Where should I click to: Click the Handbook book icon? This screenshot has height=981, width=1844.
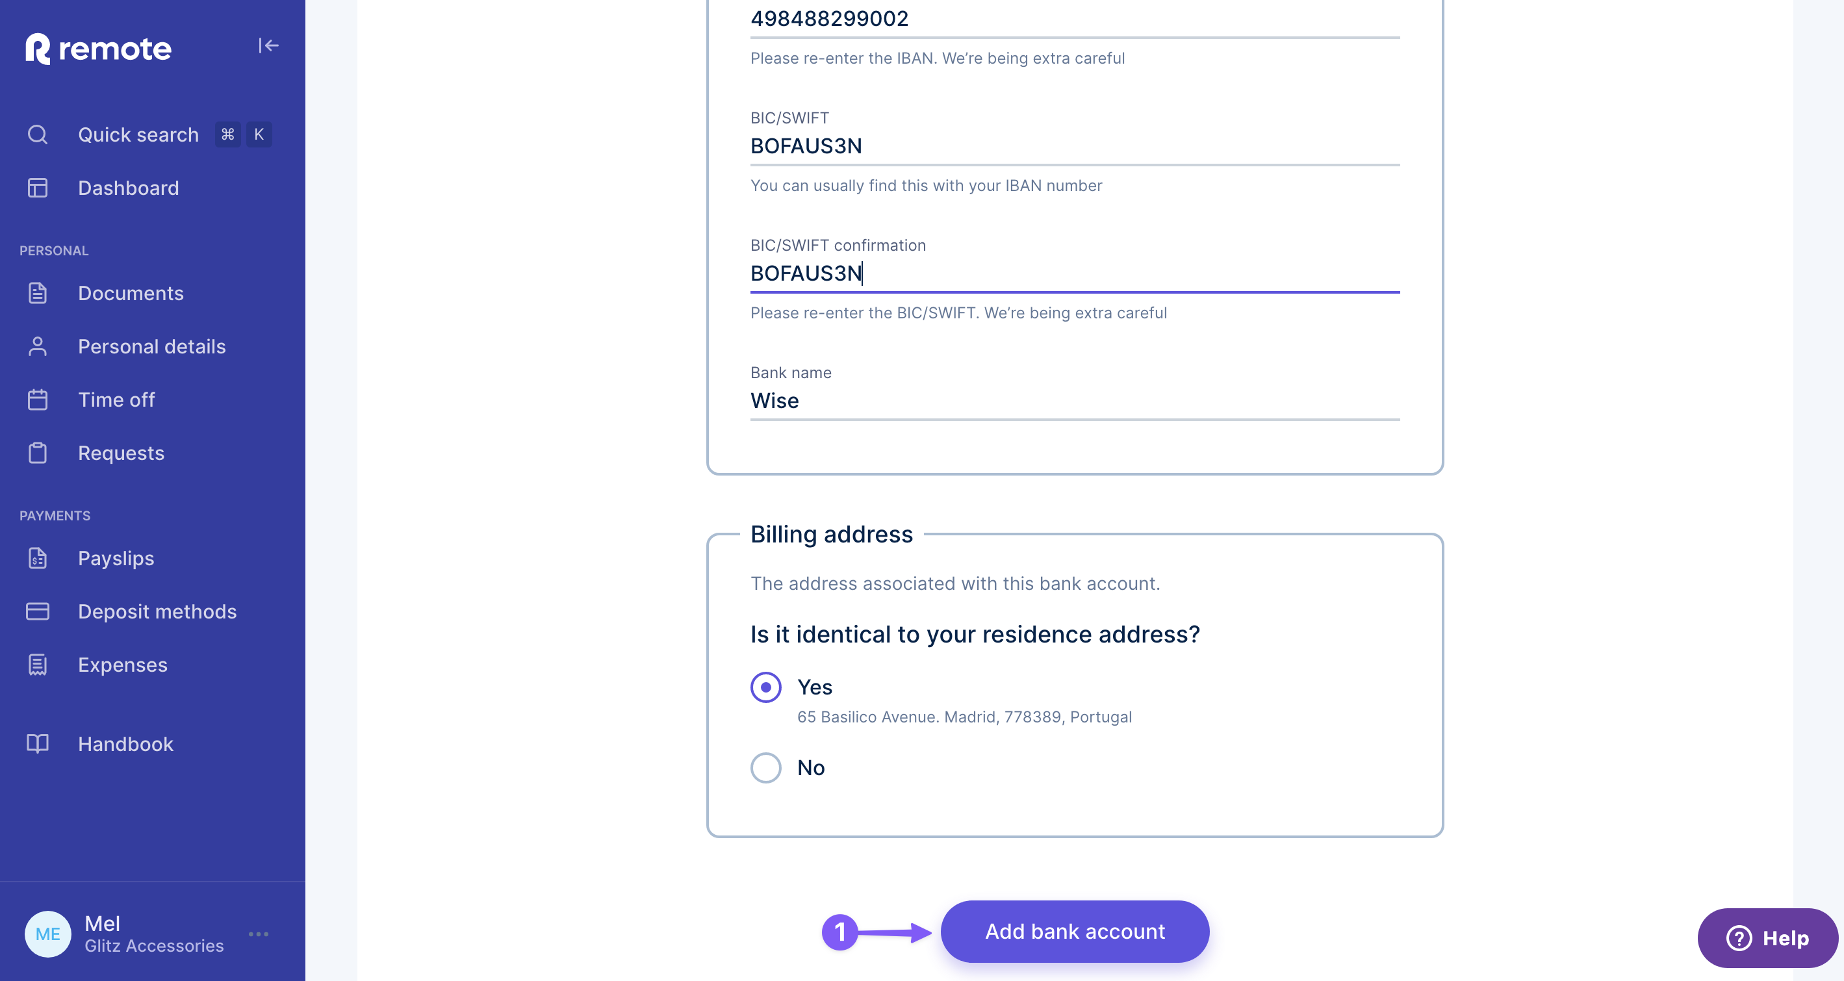[x=37, y=744]
